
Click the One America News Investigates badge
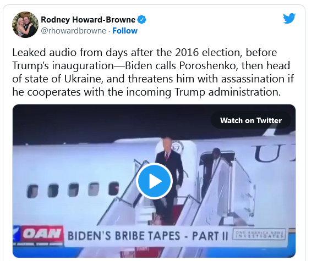pyautogui.click(x=259, y=234)
